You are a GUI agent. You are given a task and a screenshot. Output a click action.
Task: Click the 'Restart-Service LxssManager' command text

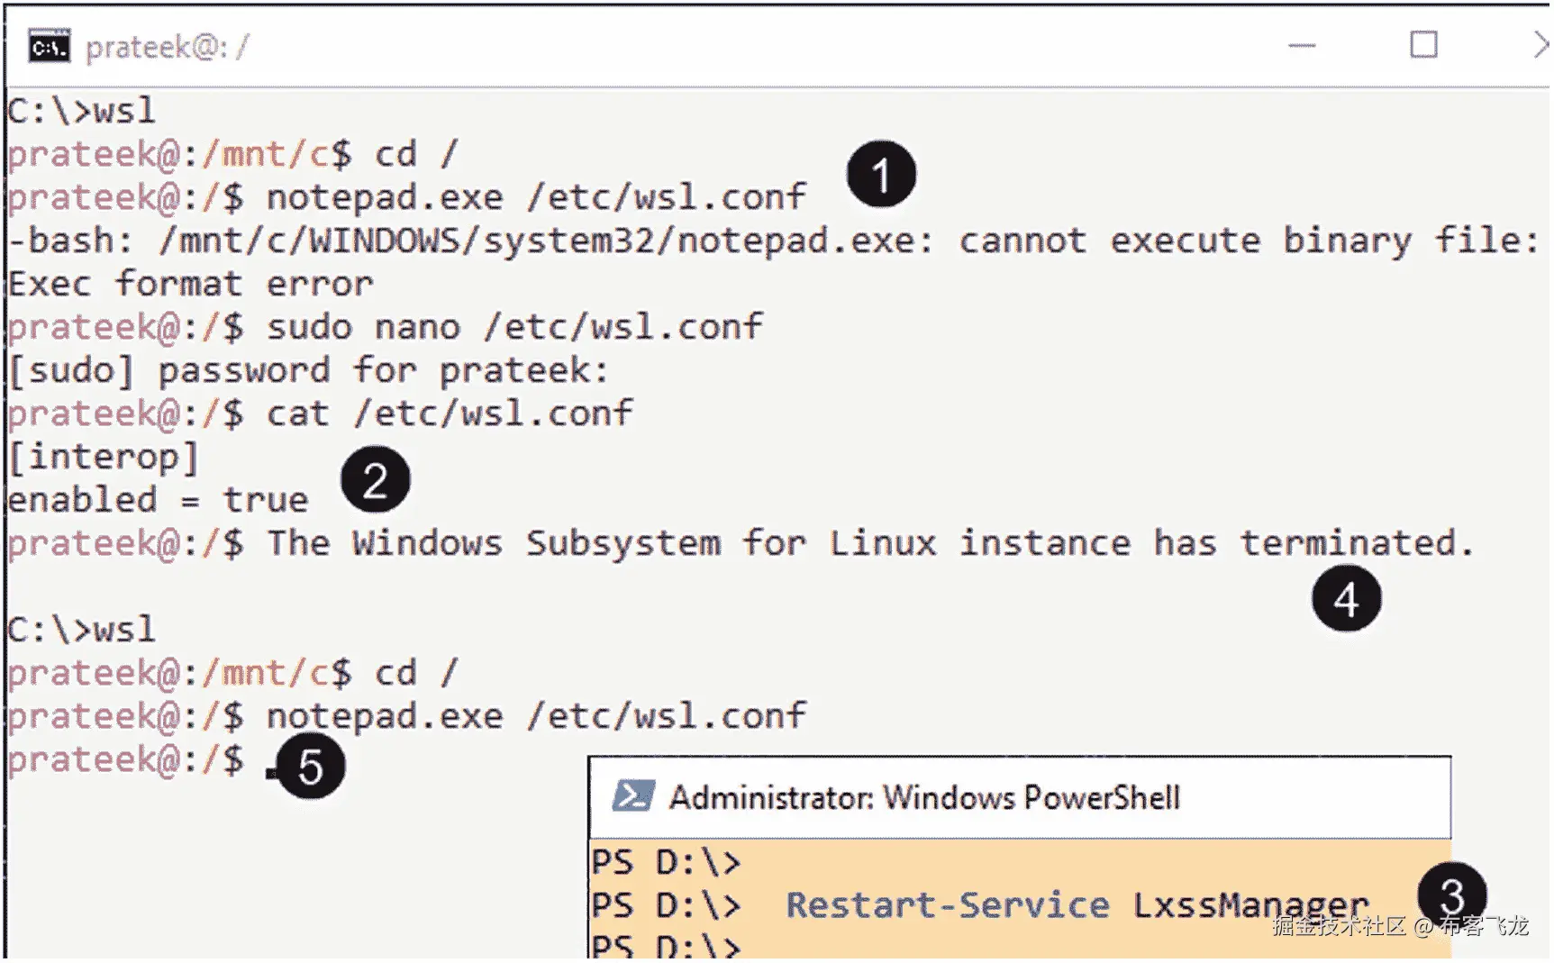tap(1077, 904)
